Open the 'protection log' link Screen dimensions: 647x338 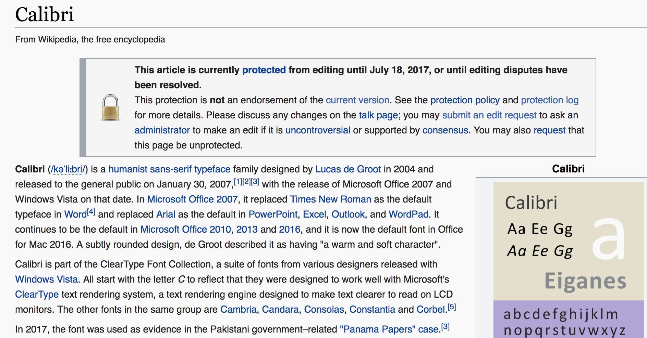coord(550,100)
